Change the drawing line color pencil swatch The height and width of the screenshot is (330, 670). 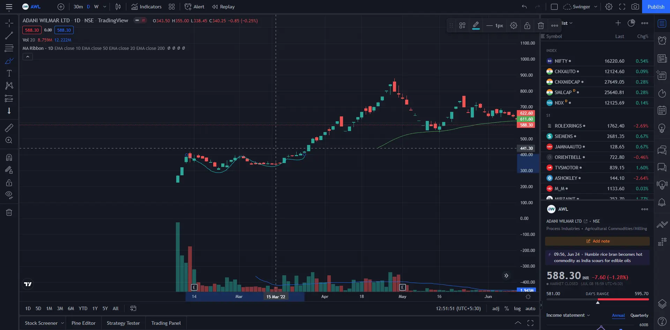[x=476, y=25]
